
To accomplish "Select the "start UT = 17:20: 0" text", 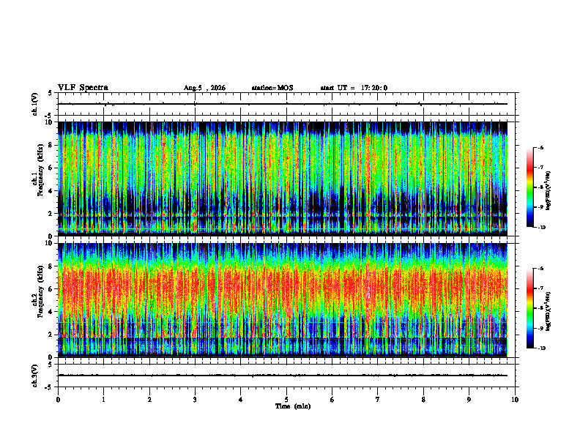I will tap(354, 88).
